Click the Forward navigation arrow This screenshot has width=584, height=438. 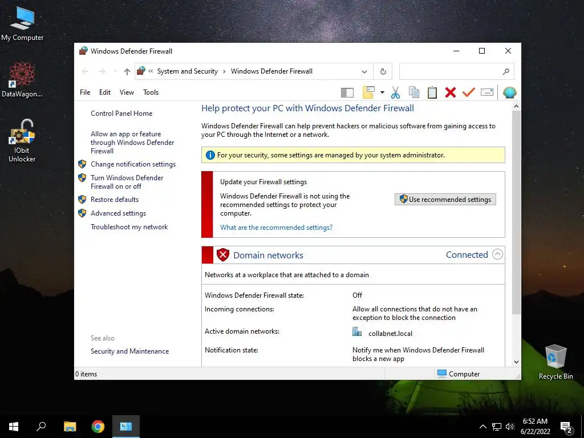(x=102, y=71)
